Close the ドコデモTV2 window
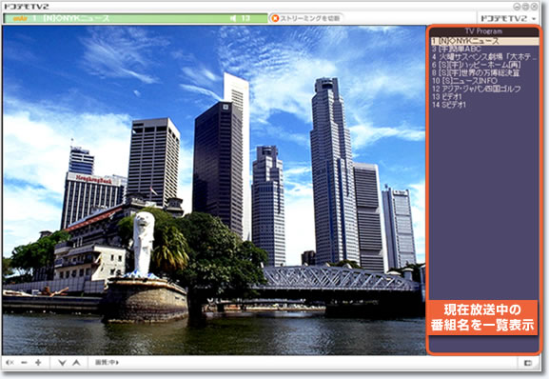Screen dimensions: 549x379 pyautogui.click(x=534, y=7)
